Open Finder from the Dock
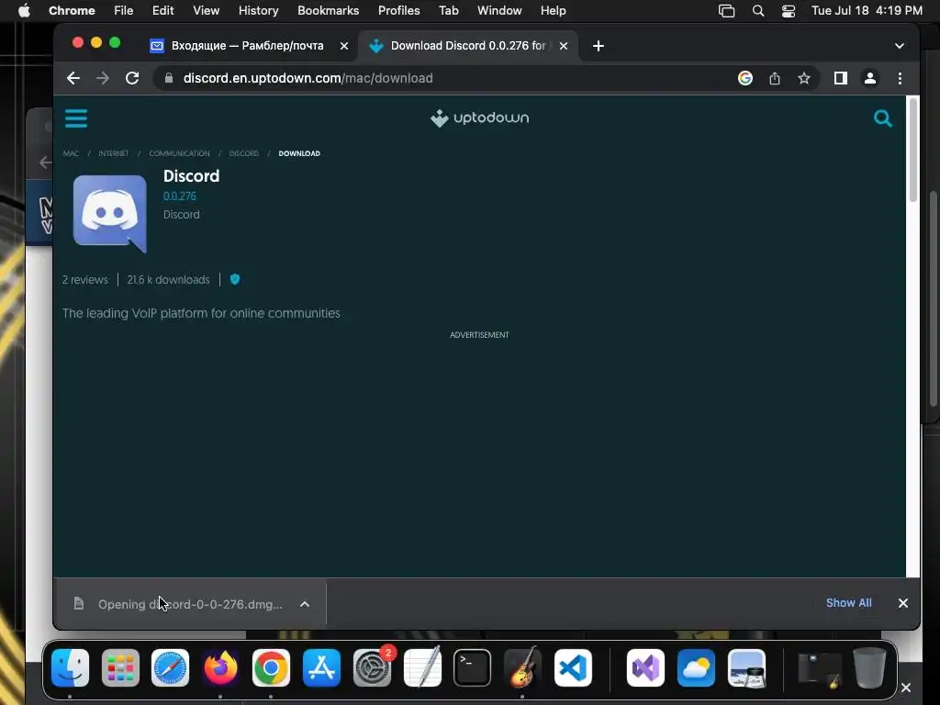This screenshot has height=705, width=940. pos(70,667)
